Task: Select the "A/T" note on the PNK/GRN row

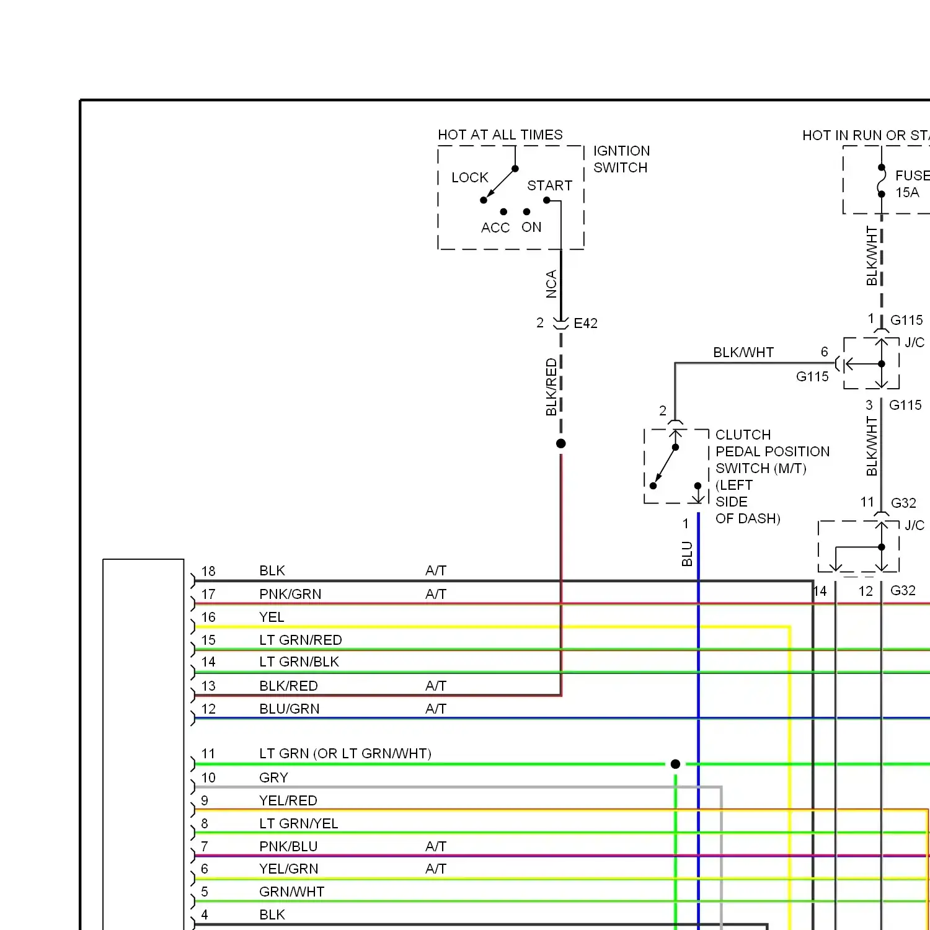Action: (436, 594)
